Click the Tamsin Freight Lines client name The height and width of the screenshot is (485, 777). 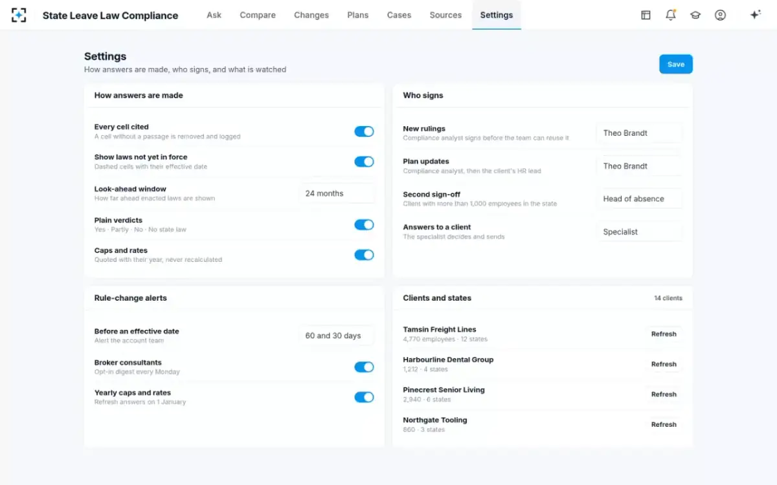click(x=440, y=330)
